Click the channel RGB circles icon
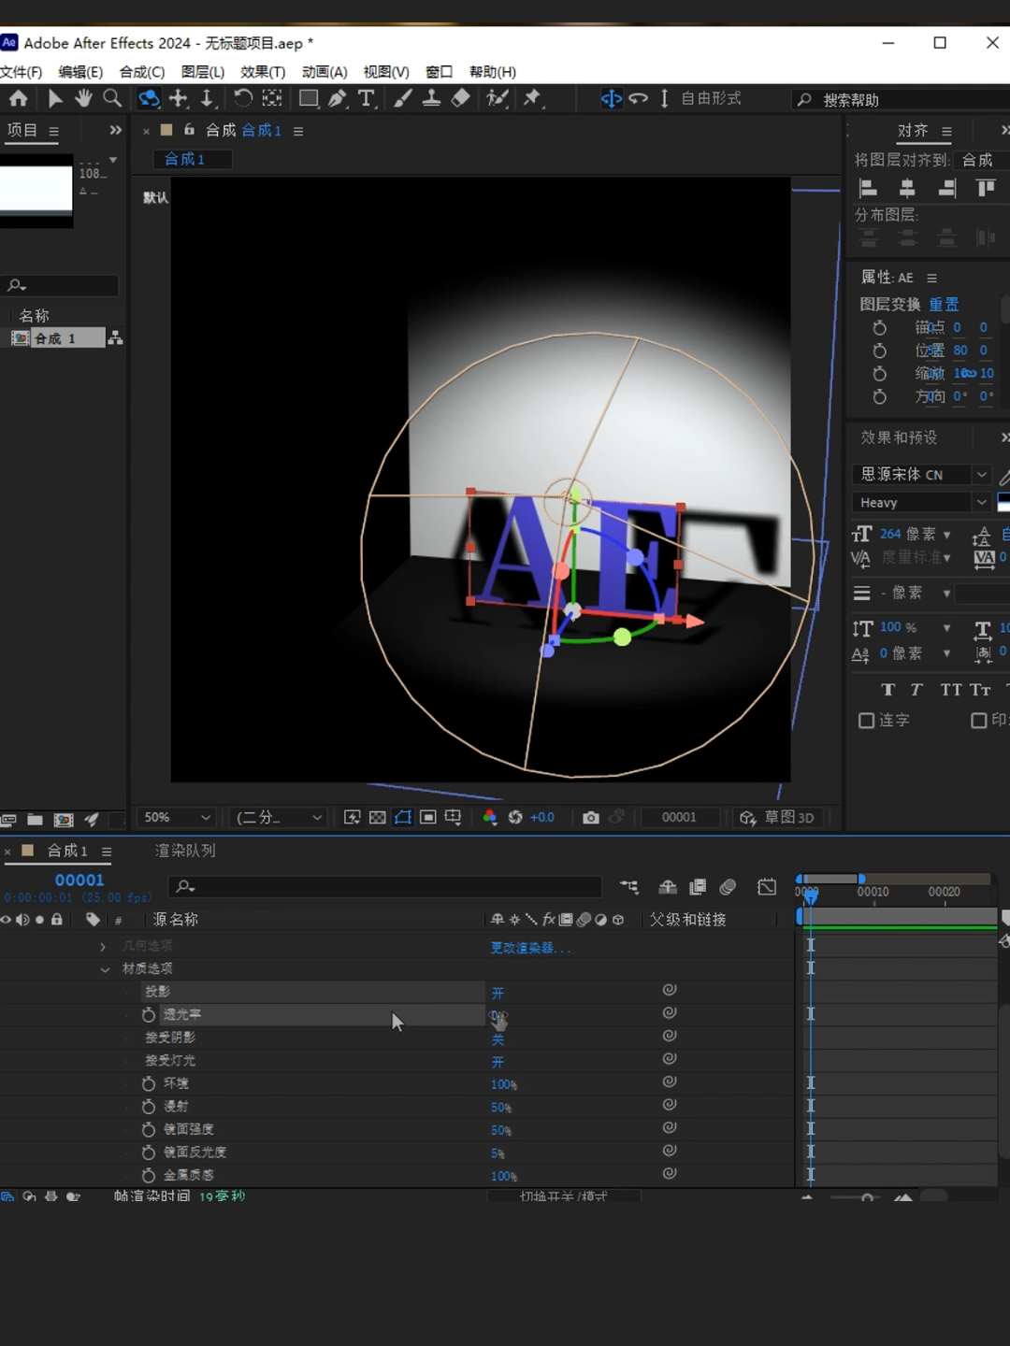 click(489, 817)
